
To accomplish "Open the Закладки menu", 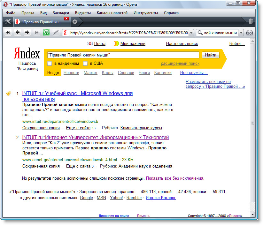I will pos(61,13).
